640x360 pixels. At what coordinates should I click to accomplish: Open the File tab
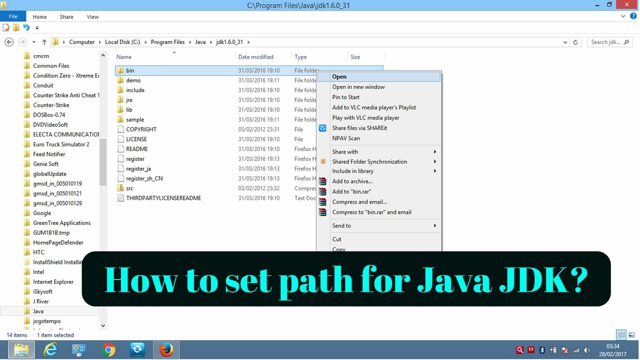[13, 16]
